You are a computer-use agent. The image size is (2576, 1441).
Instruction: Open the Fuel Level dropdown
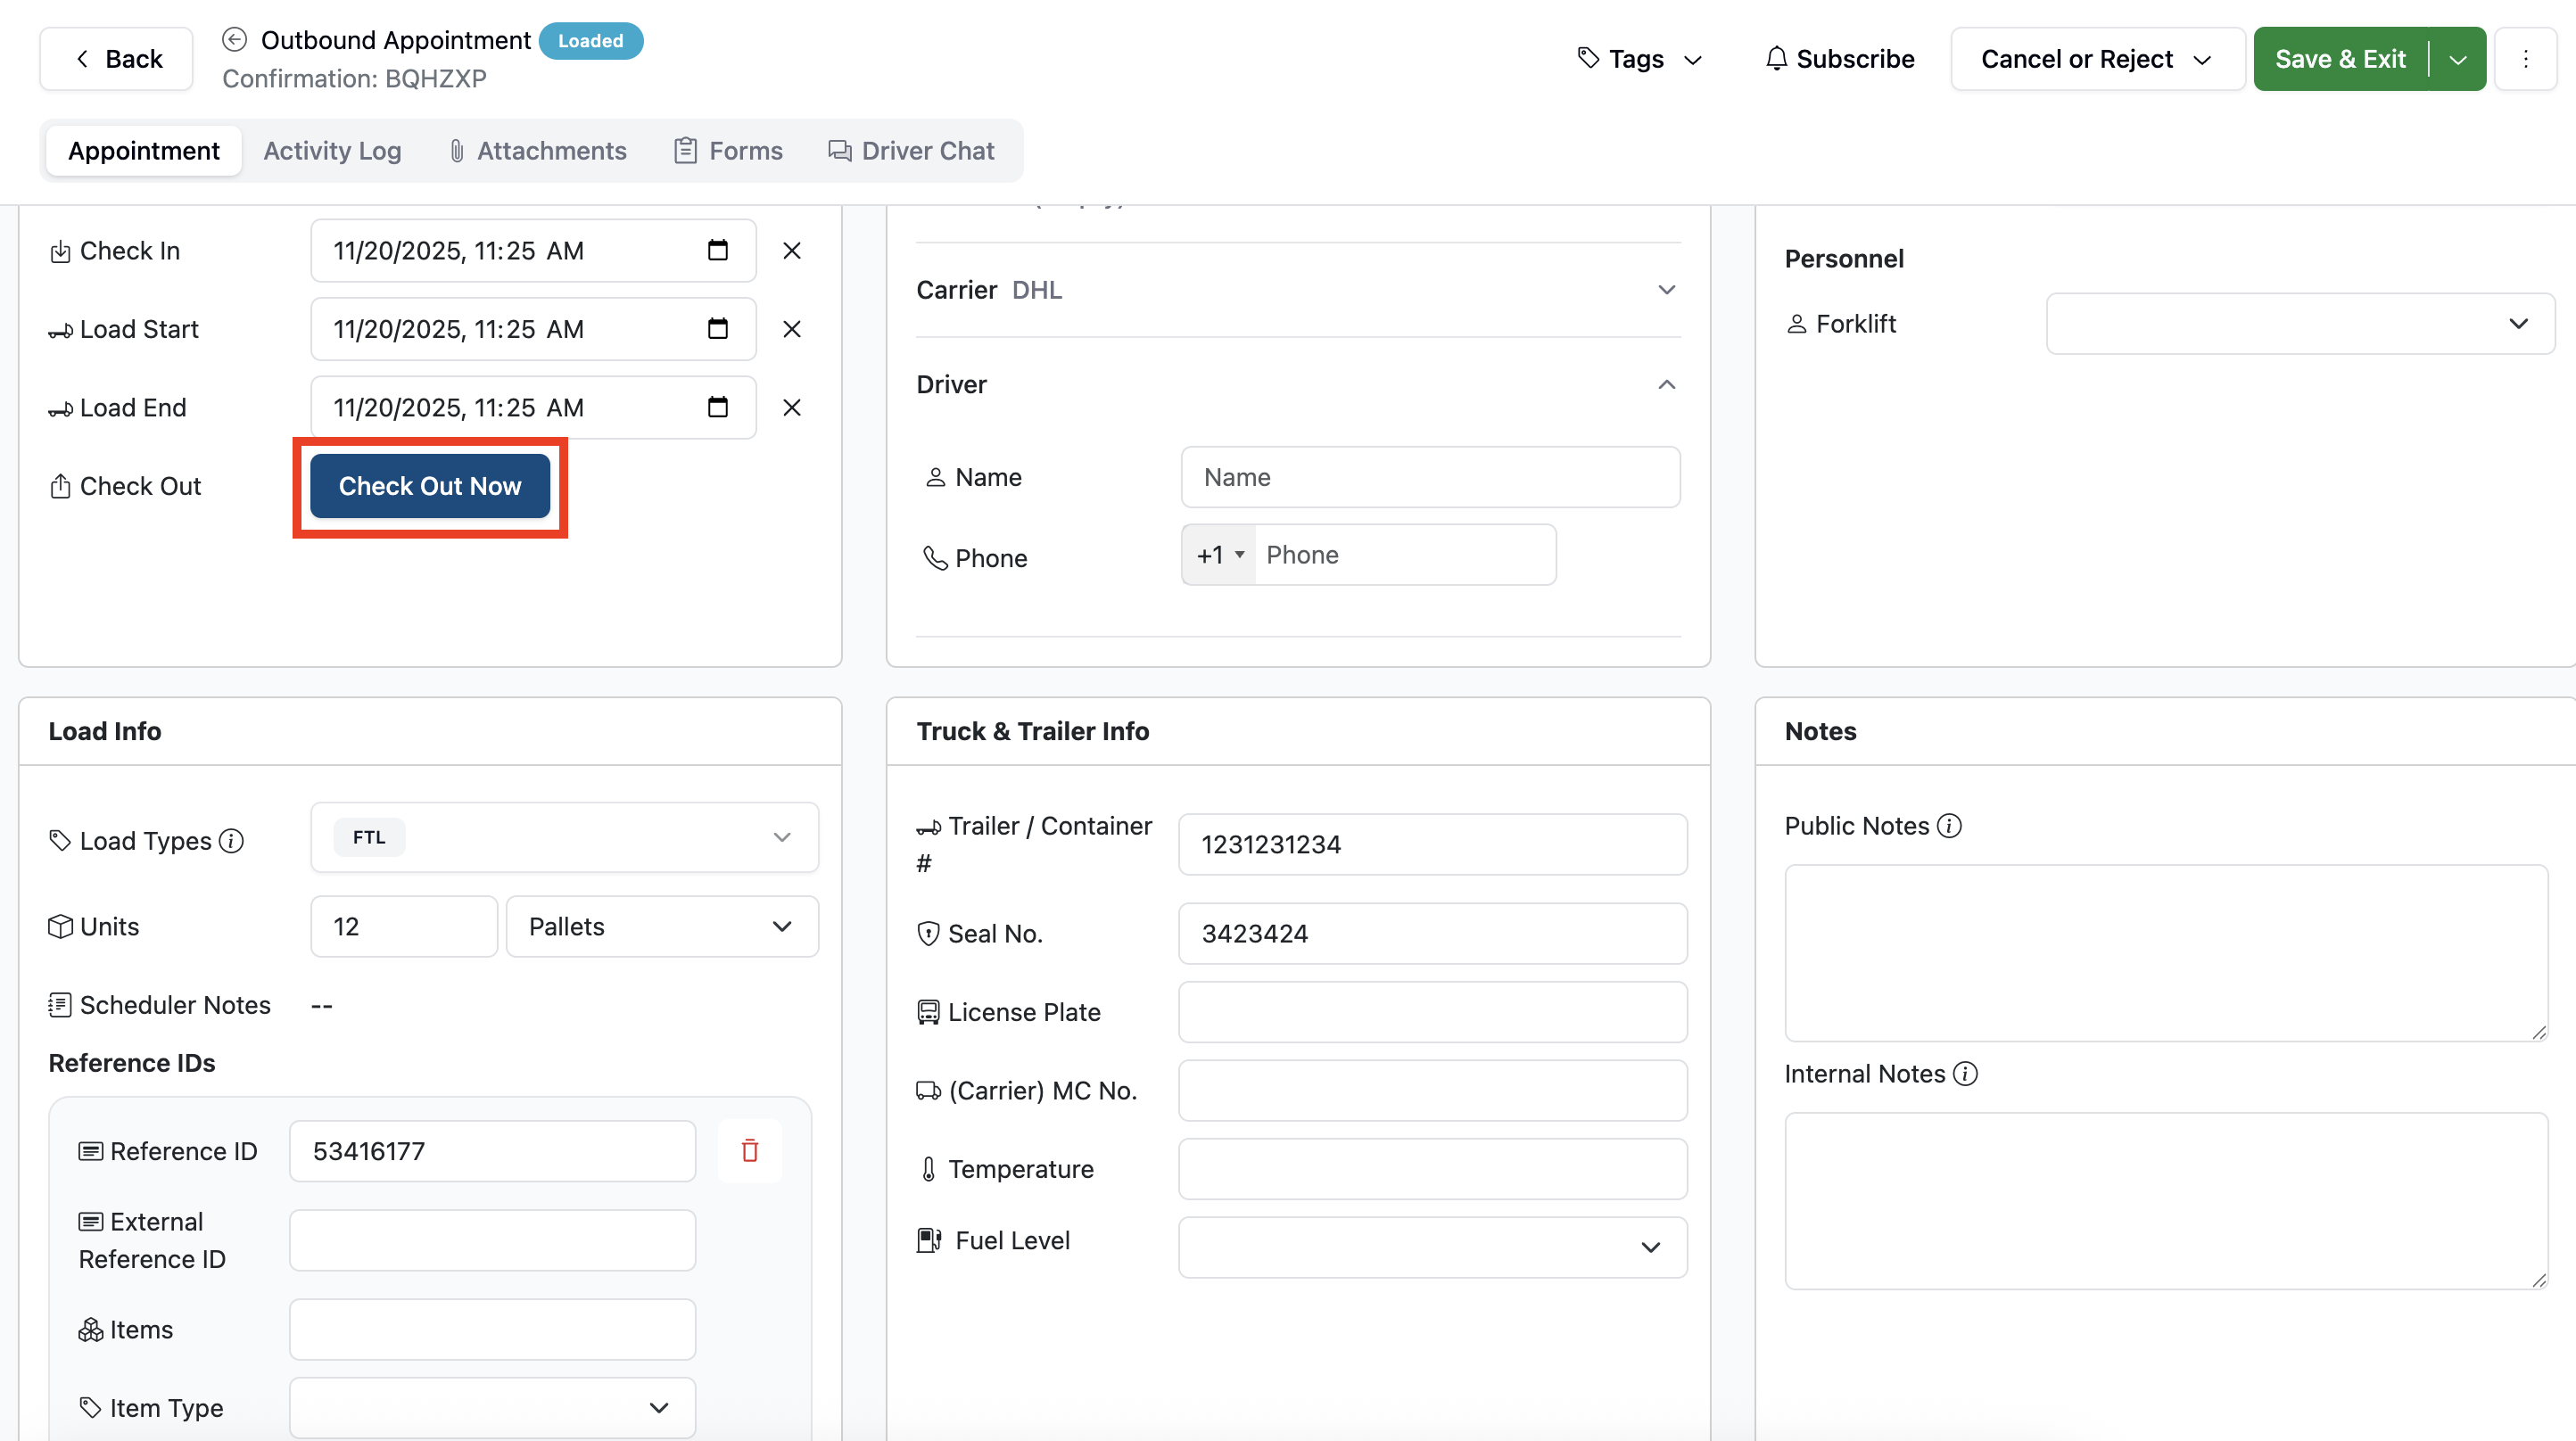pos(1432,1247)
